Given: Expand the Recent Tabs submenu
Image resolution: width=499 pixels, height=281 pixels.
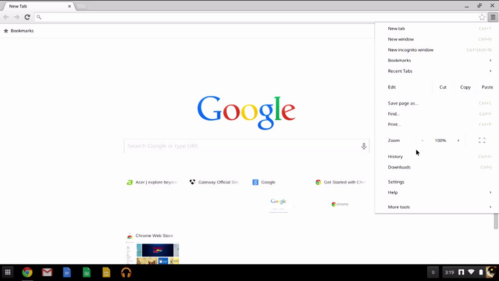Looking at the screenshot, I should pos(437,71).
